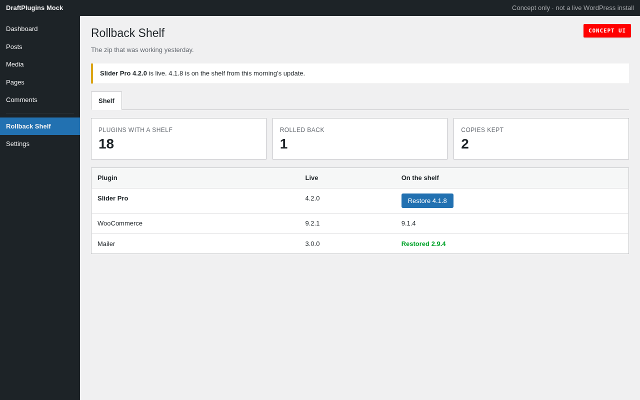Click the Restored 2.9.4 status

[x=423, y=244]
